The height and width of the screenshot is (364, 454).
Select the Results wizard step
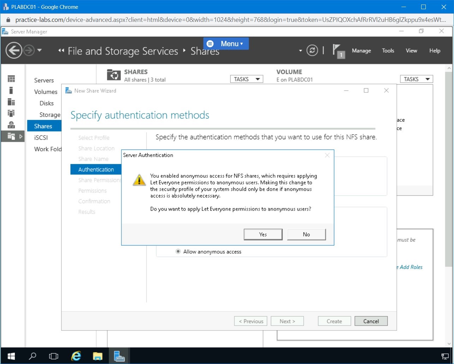click(87, 212)
